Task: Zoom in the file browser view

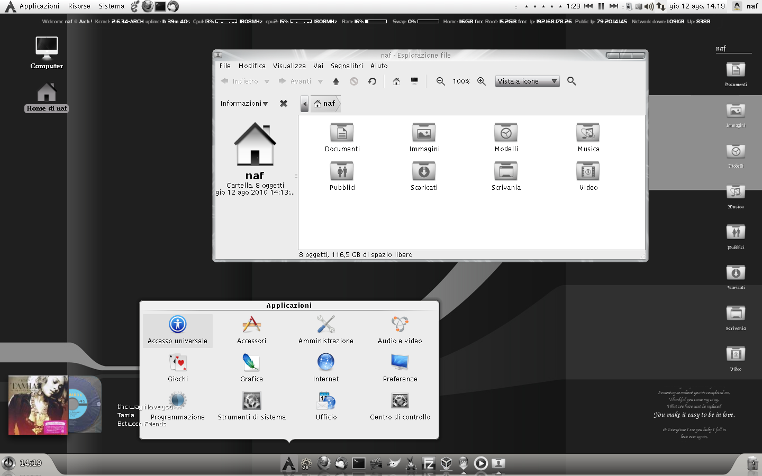Action: [482, 81]
